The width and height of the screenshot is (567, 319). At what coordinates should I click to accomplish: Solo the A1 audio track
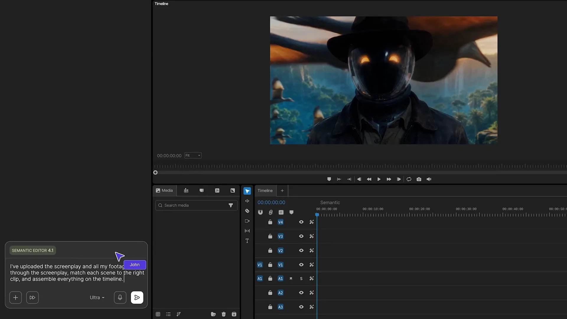301,279
